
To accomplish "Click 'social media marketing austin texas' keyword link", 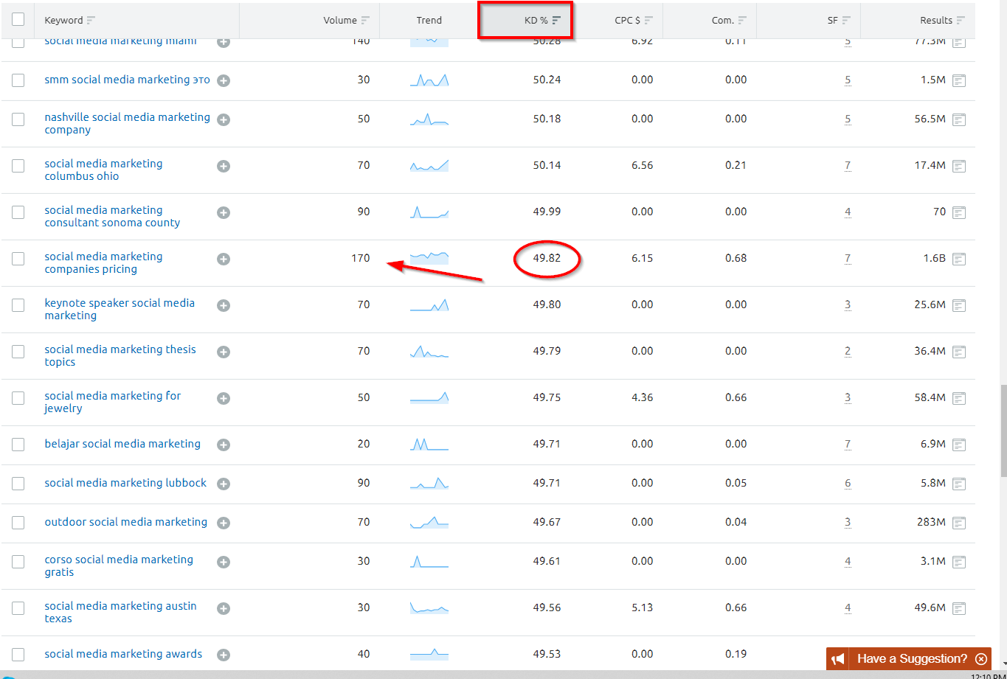I will click(120, 613).
